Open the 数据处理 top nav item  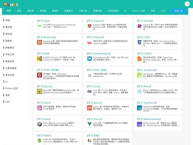pyautogui.click(x=97, y=11)
